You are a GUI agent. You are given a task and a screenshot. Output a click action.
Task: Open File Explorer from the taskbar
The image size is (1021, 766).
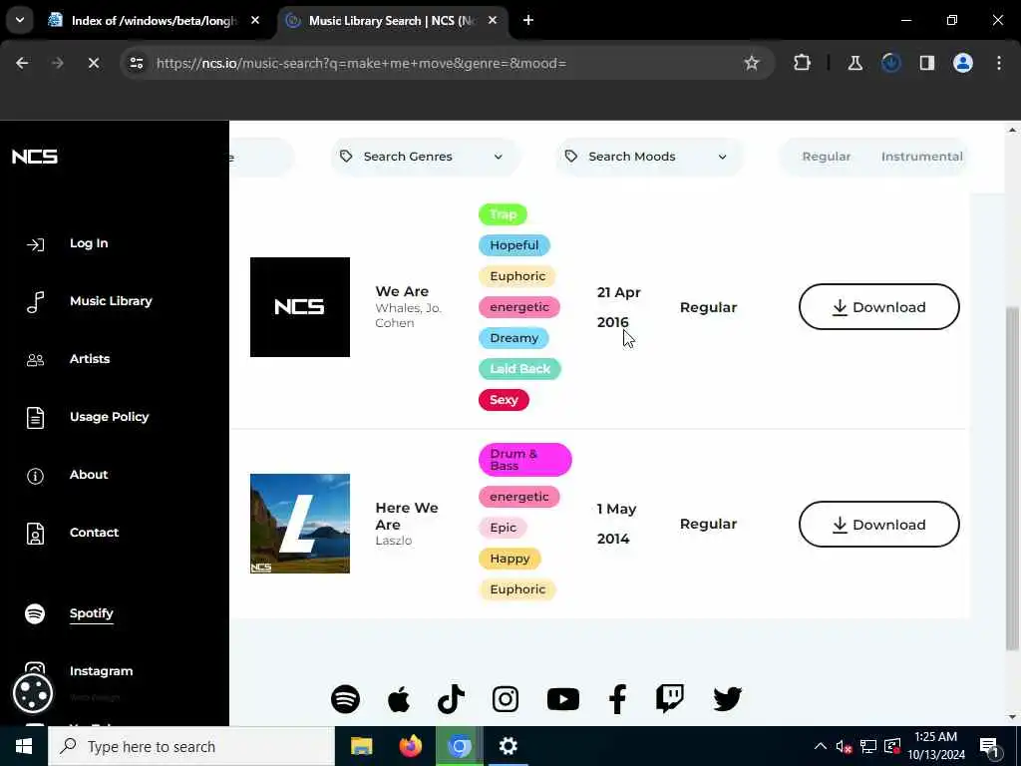[361, 746]
